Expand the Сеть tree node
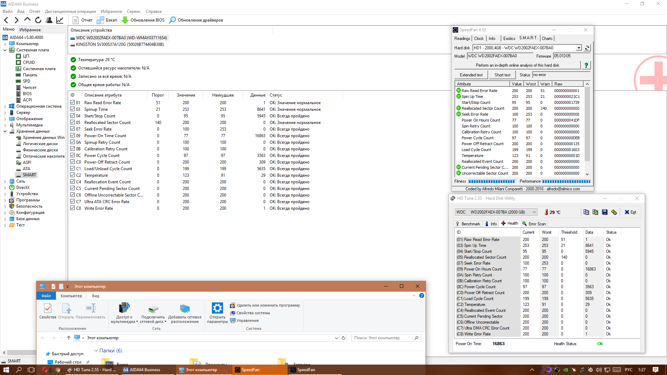This screenshot has width=667, height=375. click(x=5, y=181)
